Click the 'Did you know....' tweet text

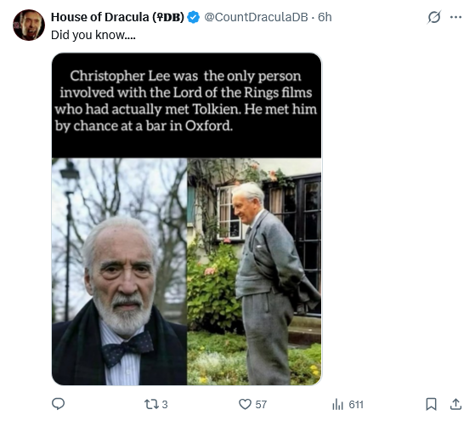pyautogui.click(x=93, y=35)
